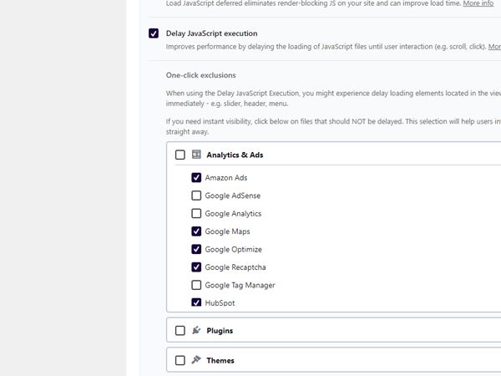Uncheck the Google Recaptcha exclusion

click(196, 267)
